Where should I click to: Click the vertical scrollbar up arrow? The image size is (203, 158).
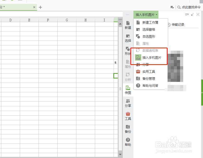tap(120, 24)
